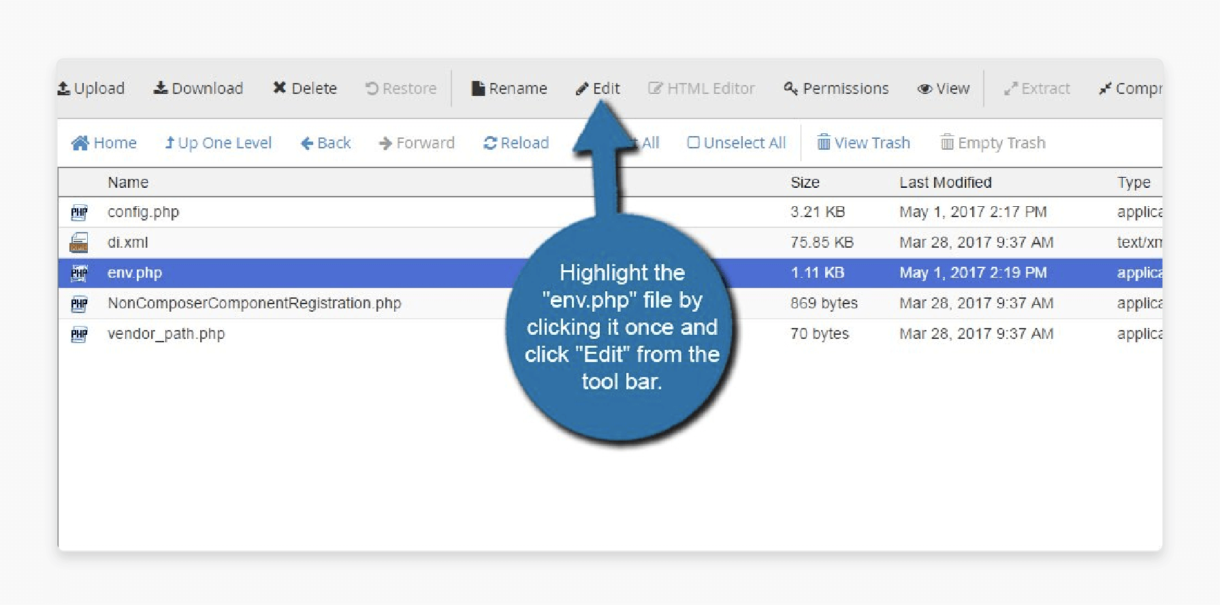Click the Extract label in toolbar
The height and width of the screenshot is (605, 1220).
[1046, 88]
